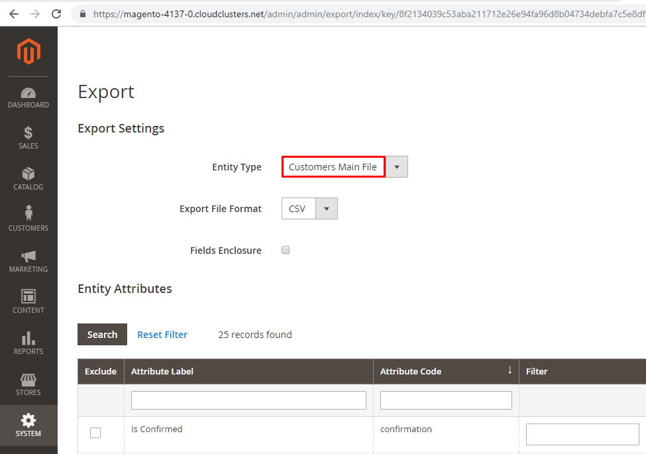The image size is (646, 454).
Task: Open the Customers person icon
Action: tap(28, 214)
